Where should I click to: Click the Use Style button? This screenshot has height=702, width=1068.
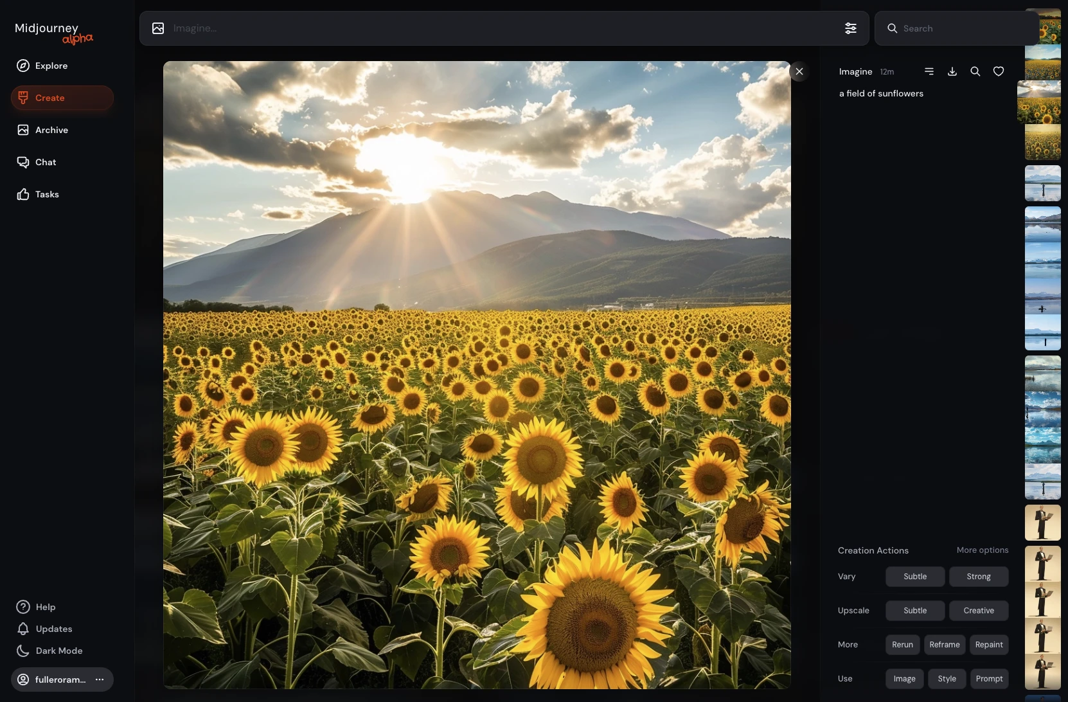point(947,679)
